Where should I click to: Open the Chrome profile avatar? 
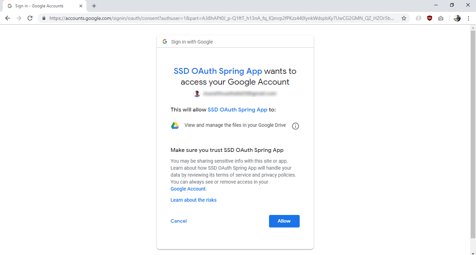[457, 18]
